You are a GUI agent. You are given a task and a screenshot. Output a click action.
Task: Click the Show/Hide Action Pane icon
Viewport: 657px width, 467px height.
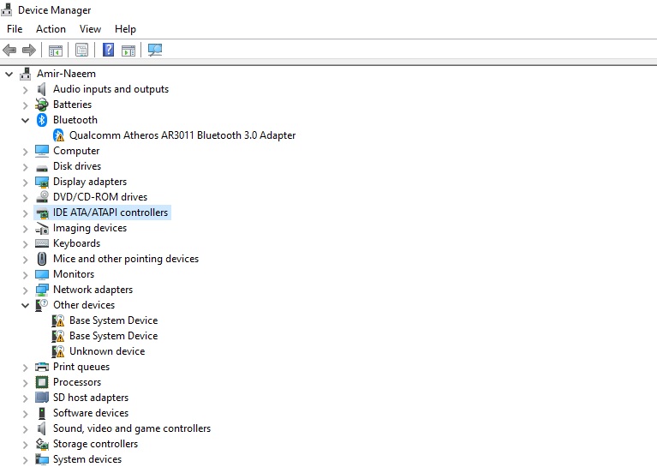128,51
